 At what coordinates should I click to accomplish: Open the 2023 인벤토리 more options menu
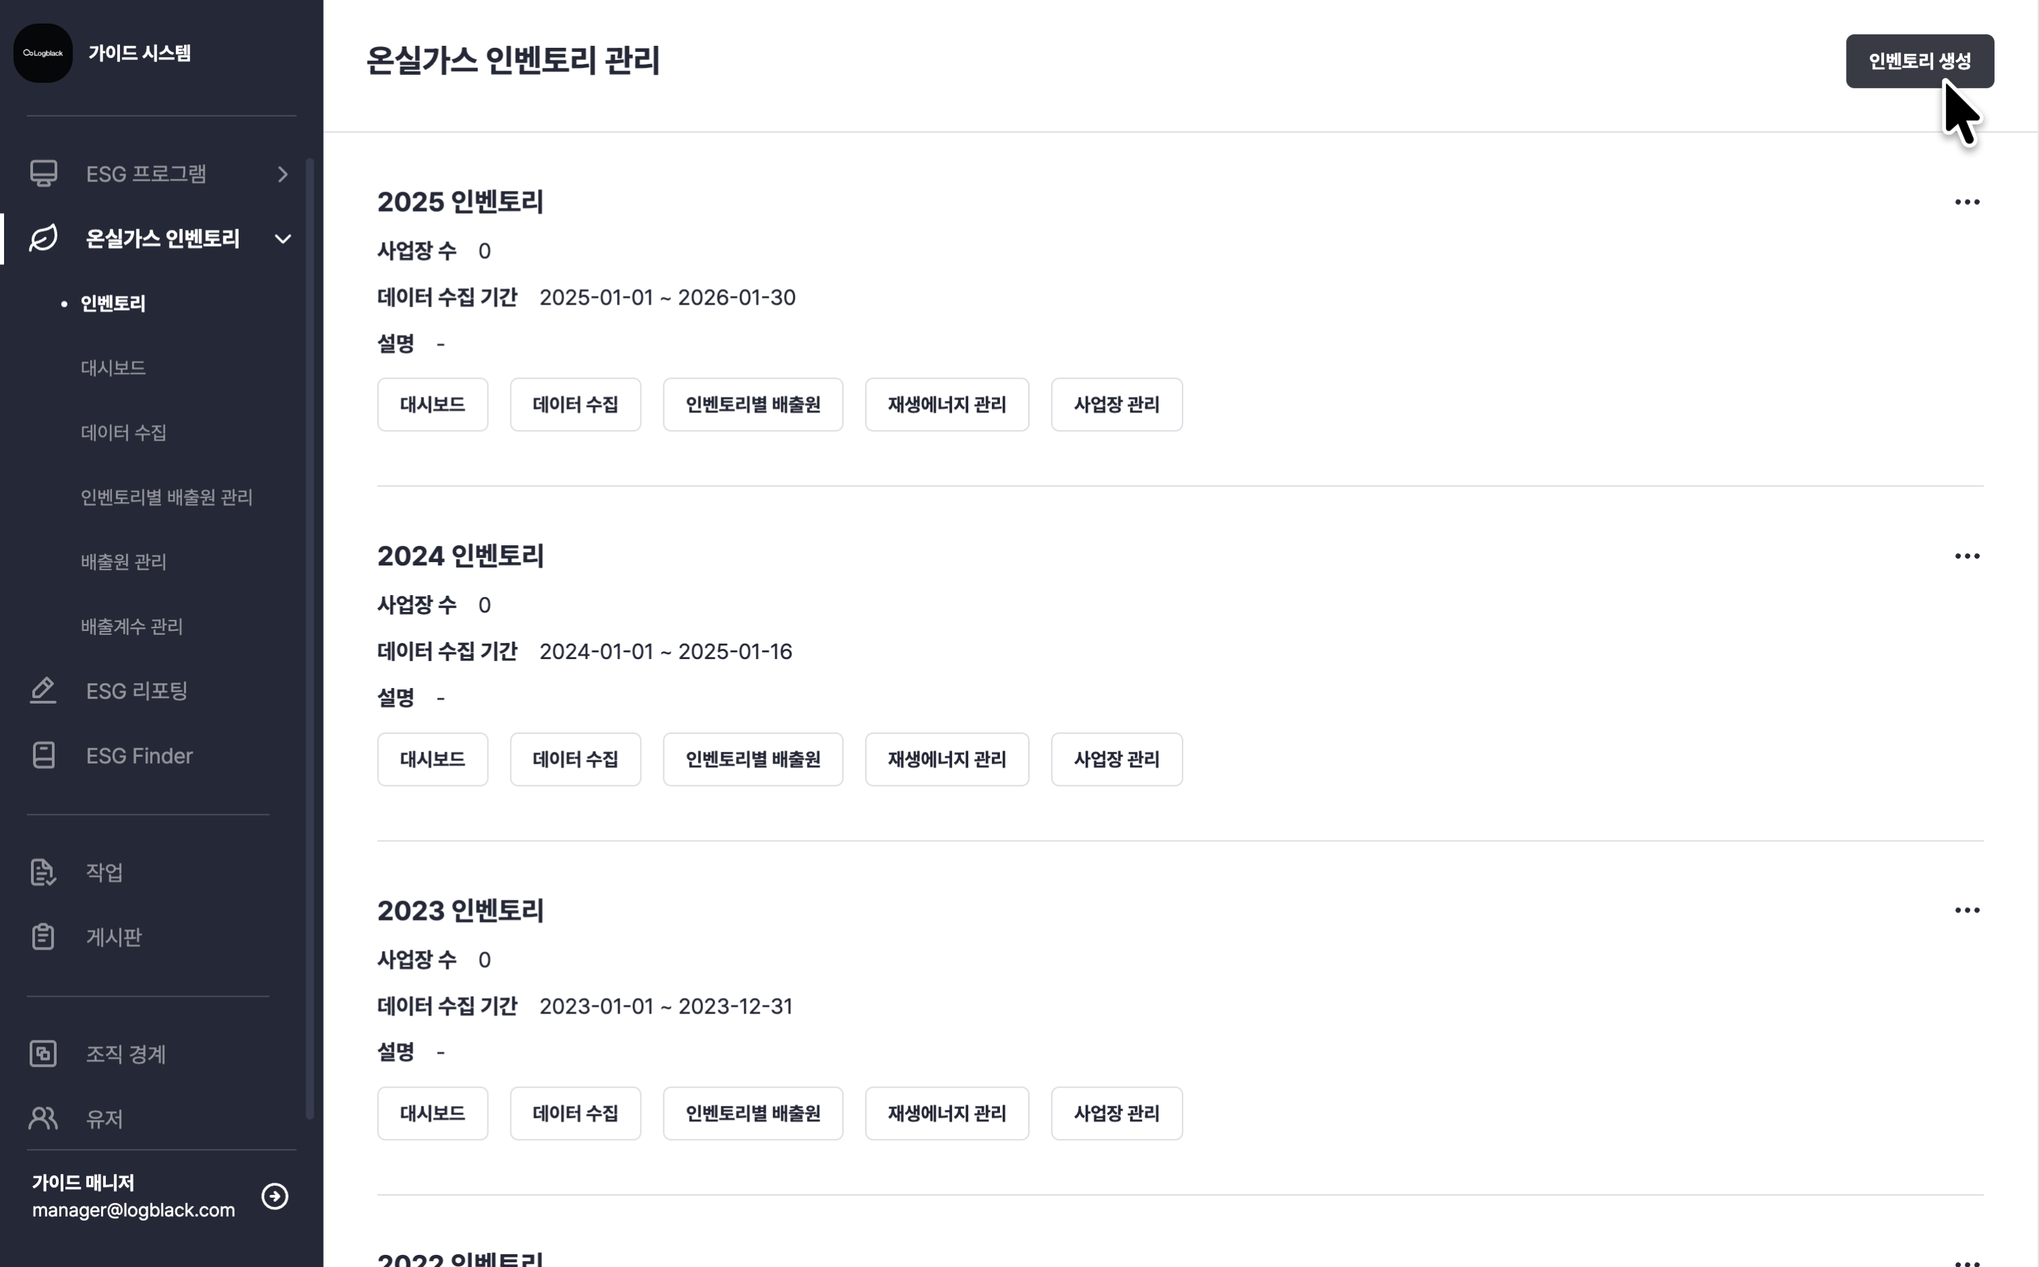1967,911
